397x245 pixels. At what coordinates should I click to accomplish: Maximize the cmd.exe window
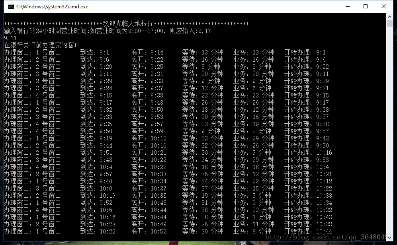pyautogui.click(x=366, y=7)
